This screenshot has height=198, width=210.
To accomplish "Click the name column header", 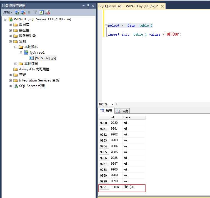I will (x=134, y=117).
